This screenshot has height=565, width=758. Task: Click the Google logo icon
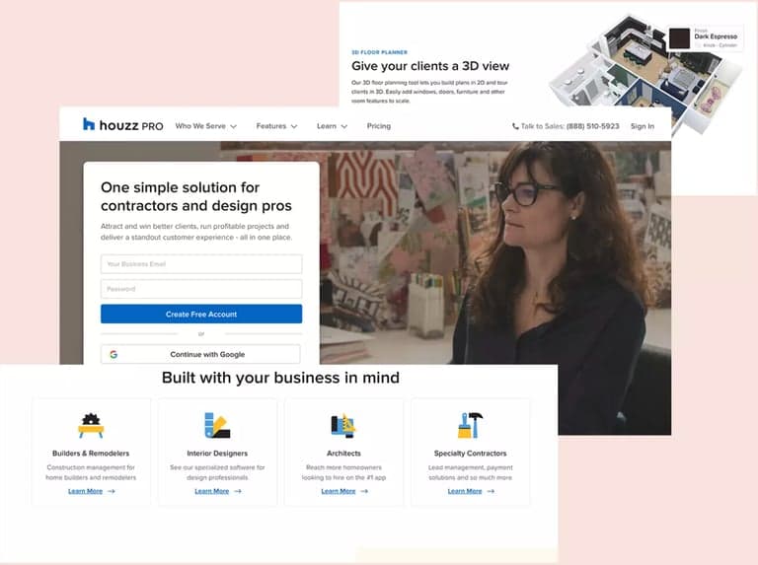(114, 354)
